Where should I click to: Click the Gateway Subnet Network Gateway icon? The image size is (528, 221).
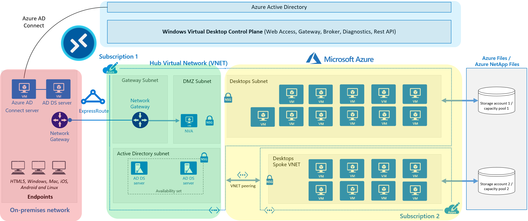pyautogui.click(x=140, y=120)
